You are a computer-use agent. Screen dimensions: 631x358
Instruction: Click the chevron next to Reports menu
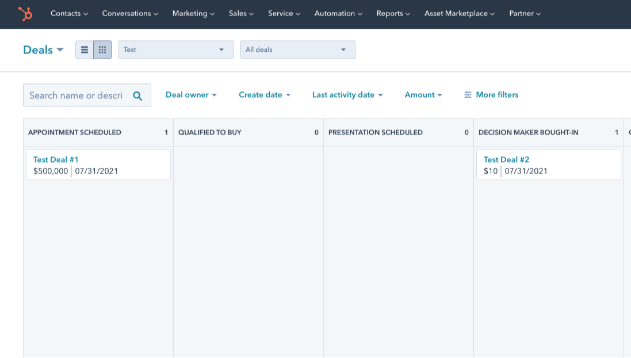[407, 14]
